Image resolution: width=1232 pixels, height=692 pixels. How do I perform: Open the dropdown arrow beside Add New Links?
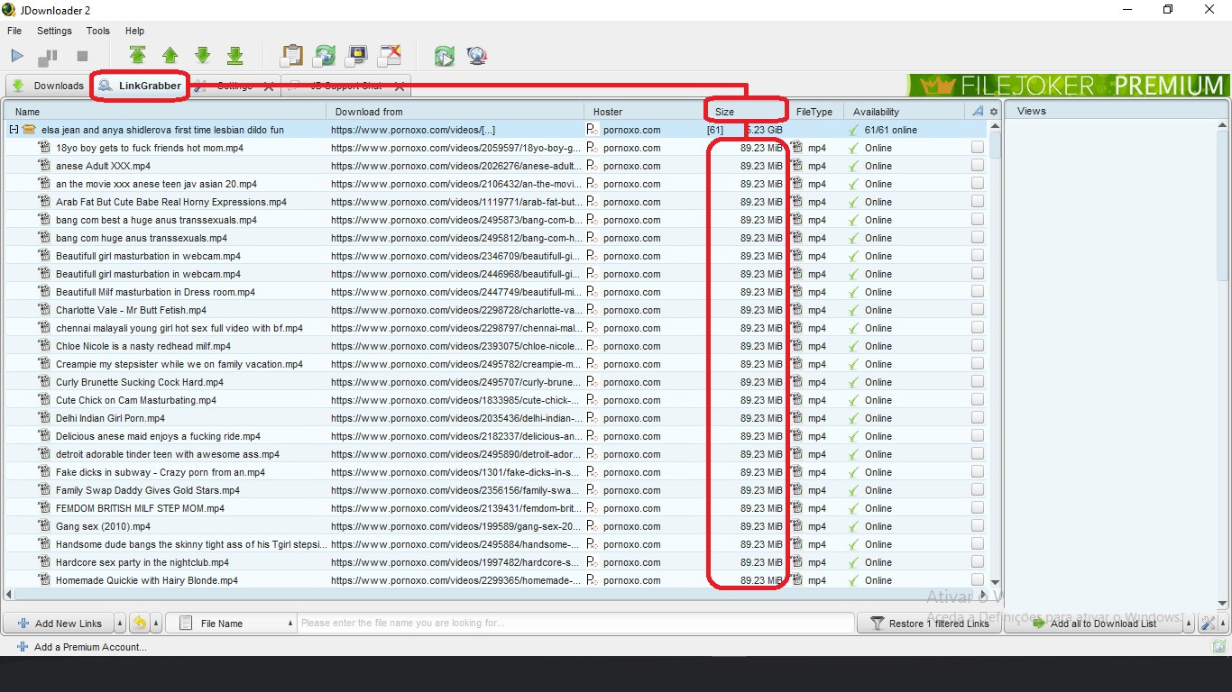120,623
